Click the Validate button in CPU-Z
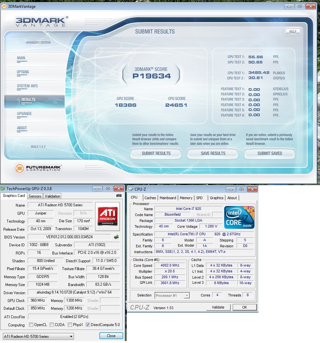This screenshot has width=320, height=343. click(x=218, y=307)
